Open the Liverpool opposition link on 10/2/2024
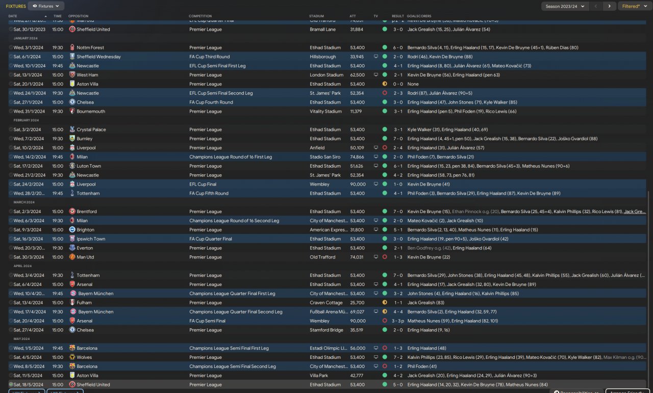The height and width of the screenshot is (393, 653). 86,148
